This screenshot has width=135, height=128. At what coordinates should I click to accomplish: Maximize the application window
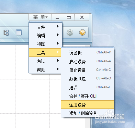click(69, 17)
